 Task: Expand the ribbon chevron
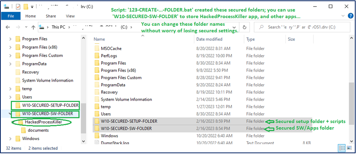pyautogui.click(x=343, y=16)
